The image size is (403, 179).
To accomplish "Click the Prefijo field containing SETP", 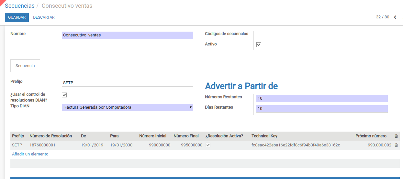I will coord(127,83).
